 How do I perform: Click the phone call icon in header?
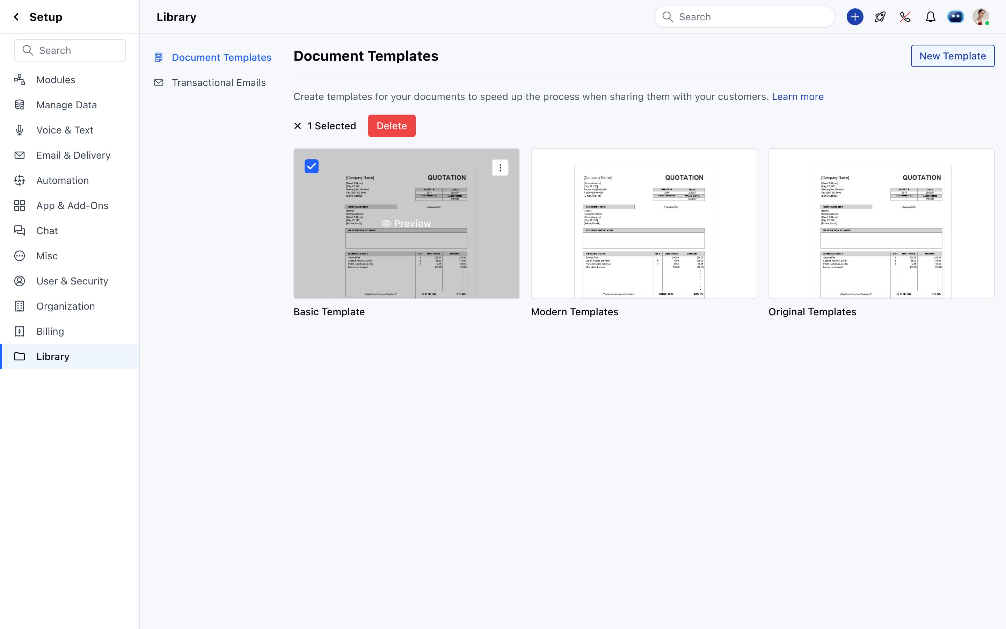[x=905, y=17]
